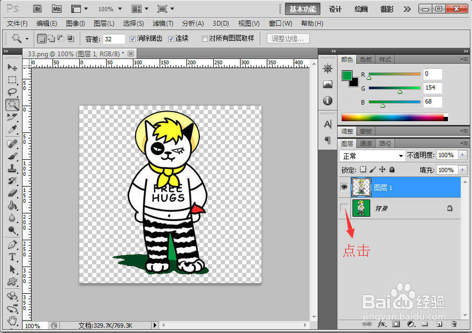The width and height of the screenshot is (472, 333).
Task: Disable the 连续 contiguous option
Action: pyautogui.click(x=171, y=39)
